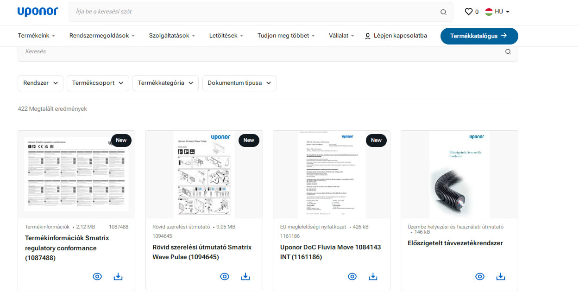Click the top site search input field
Screen dimensions: 579x299
[261, 12]
